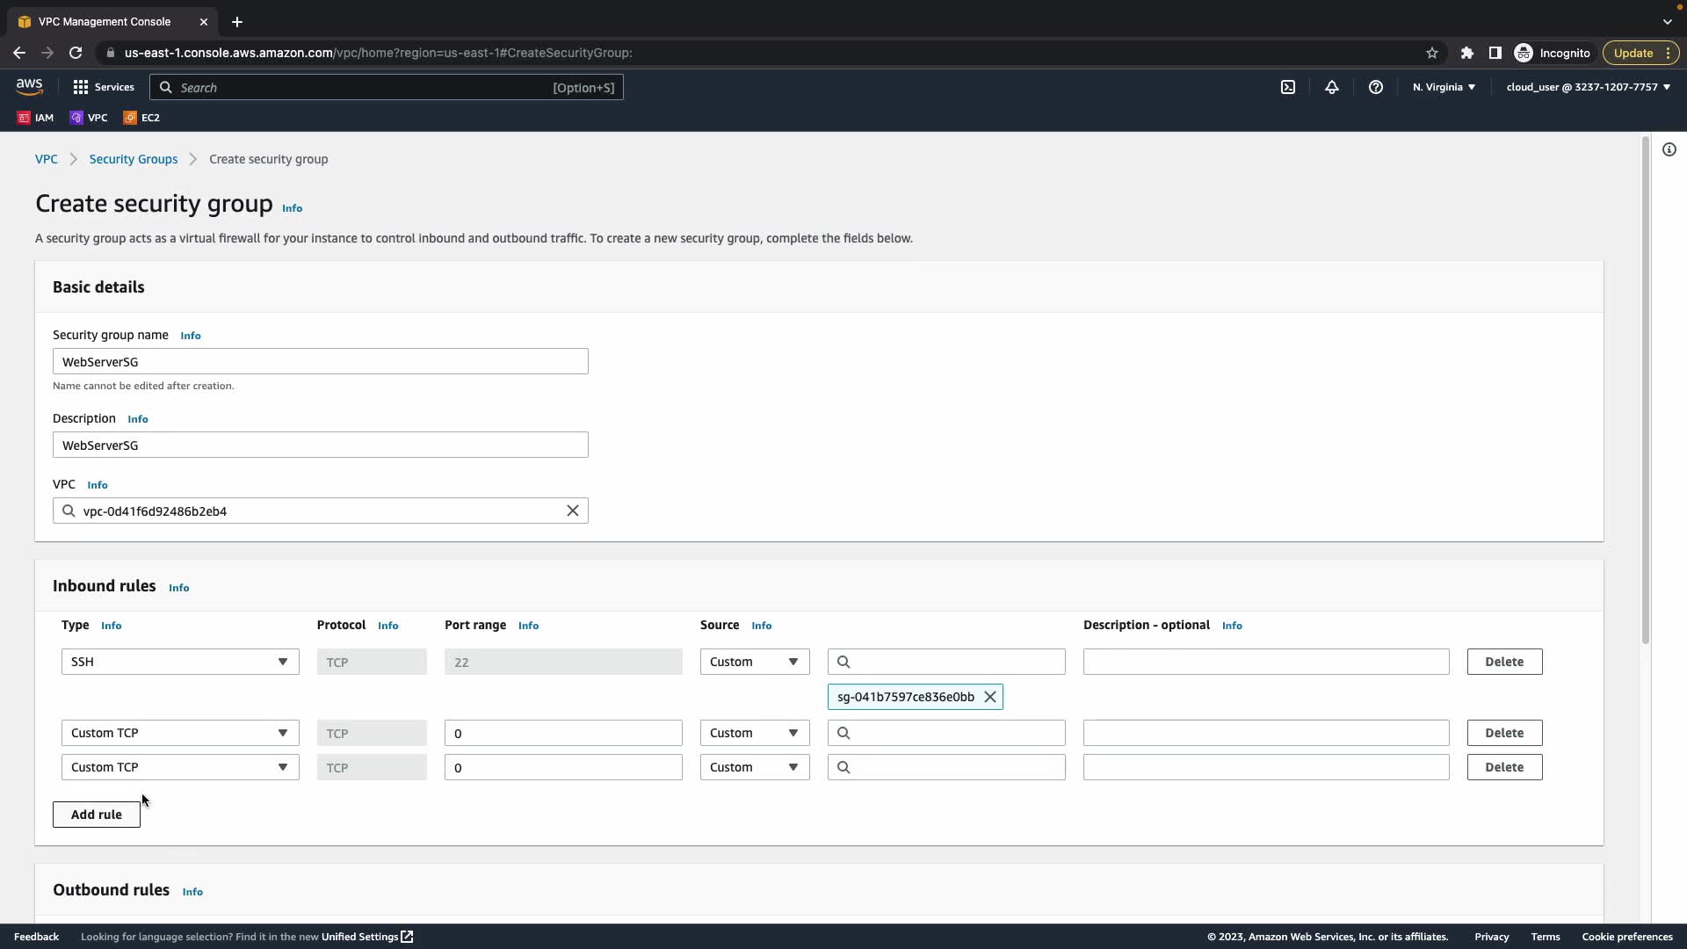The width and height of the screenshot is (1687, 949).
Task: Open the EC2 favorite shortcut
Action: pos(141,118)
